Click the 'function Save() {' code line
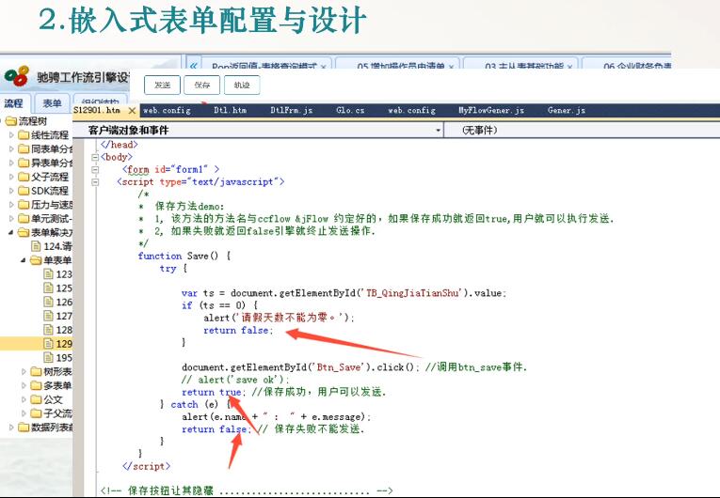Screen dimensions: 720x498 [184, 256]
